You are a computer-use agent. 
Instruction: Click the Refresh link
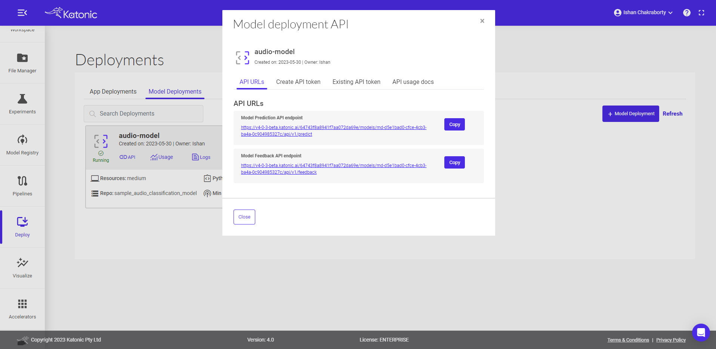[673, 114]
